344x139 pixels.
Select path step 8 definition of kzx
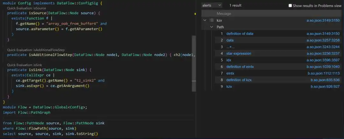click(x=239, y=80)
